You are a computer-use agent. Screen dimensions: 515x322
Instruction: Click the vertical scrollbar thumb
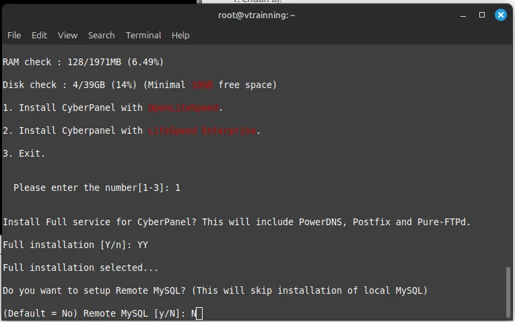[509, 292]
